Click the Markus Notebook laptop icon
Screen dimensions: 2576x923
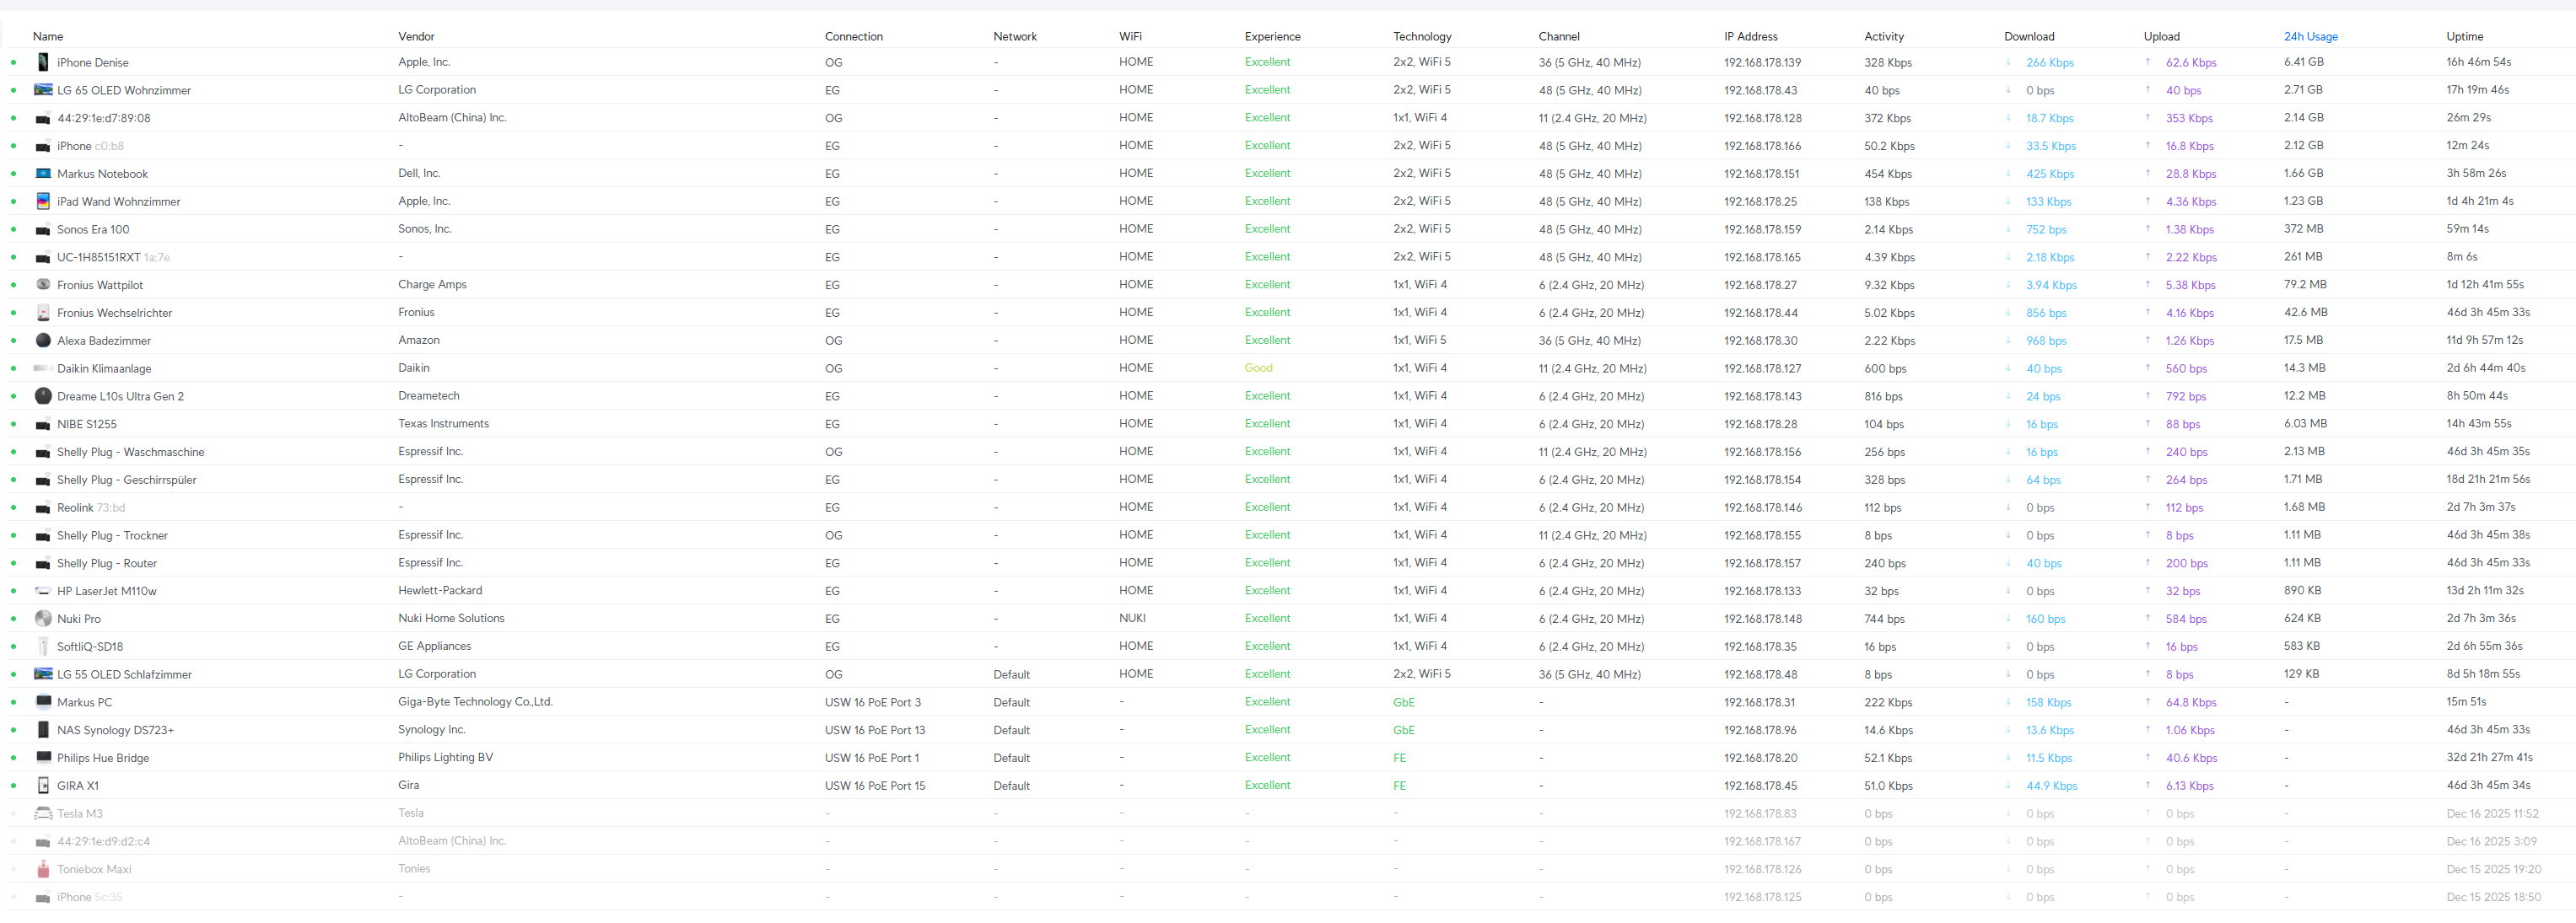[43, 174]
